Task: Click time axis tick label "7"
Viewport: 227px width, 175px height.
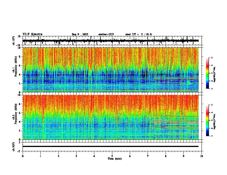Action: point(148,156)
